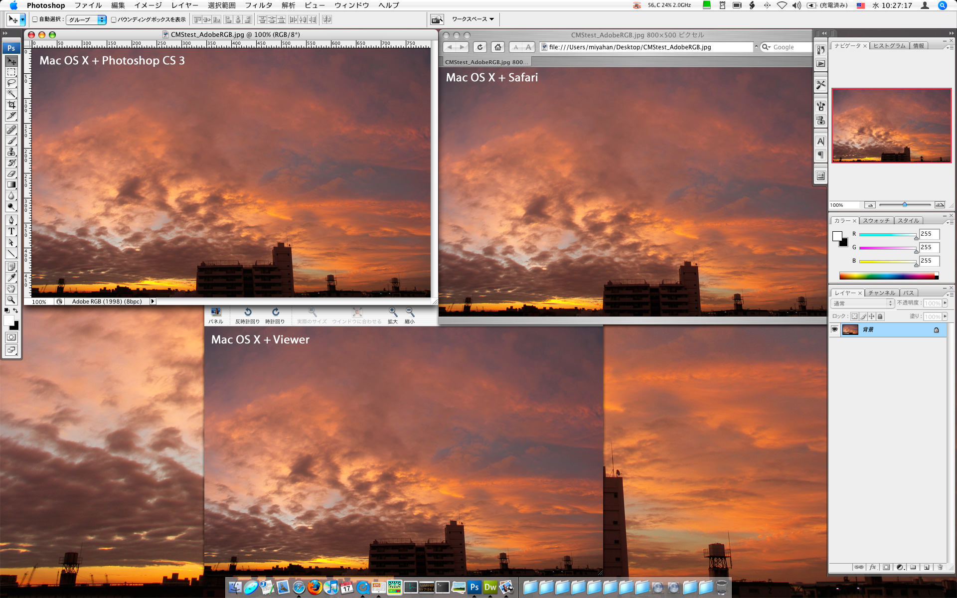This screenshot has height=598, width=957.
Task: Click the ワークスペース dropdown button
Action: (469, 19)
